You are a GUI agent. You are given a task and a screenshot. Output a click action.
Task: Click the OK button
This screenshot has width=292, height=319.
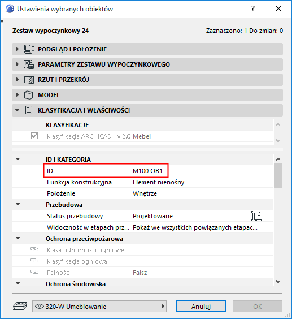point(258,307)
